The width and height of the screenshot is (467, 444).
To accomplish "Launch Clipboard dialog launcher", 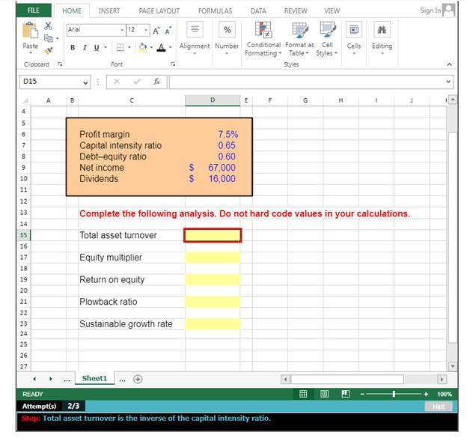I will tap(60, 64).
